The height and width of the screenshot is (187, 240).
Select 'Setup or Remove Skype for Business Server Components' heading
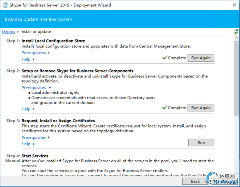(x=78, y=71)
